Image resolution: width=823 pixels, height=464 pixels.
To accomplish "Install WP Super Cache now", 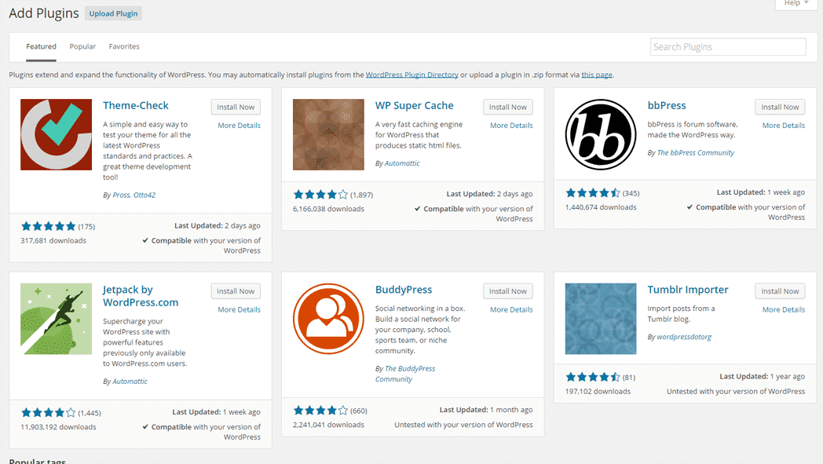I will [x=508, y=107].
